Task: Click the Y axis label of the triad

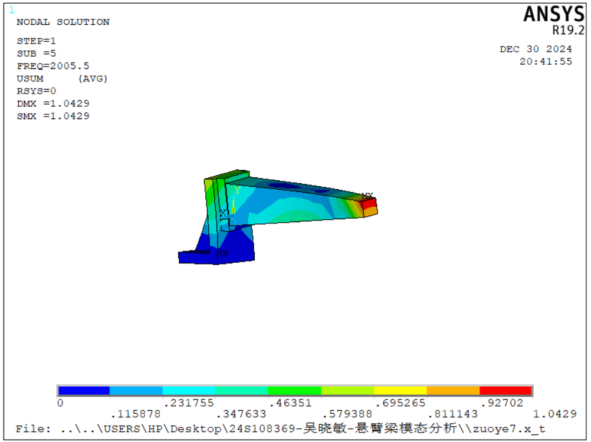Action: pos(237,190)
